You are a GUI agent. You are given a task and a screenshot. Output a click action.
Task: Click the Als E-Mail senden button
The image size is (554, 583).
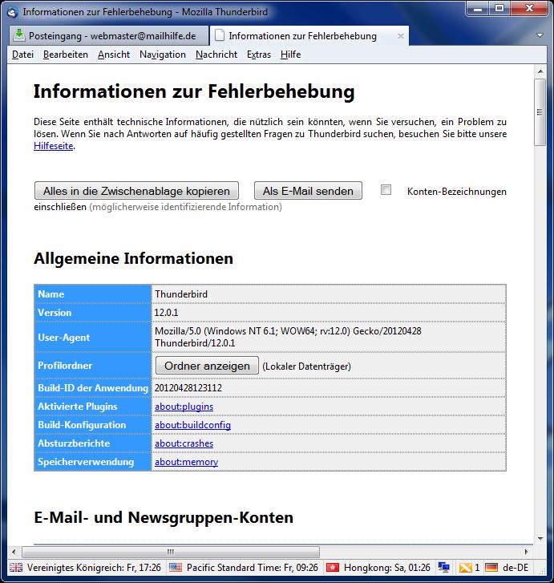point(308,191)
